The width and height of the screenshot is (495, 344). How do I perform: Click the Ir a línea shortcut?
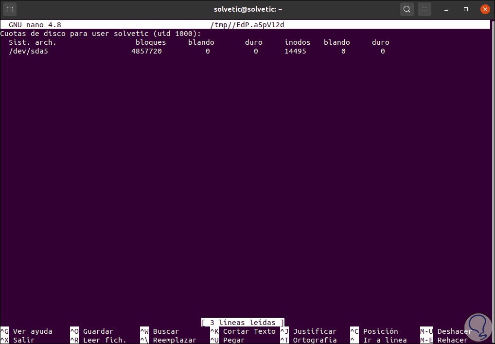coord(378,340)
